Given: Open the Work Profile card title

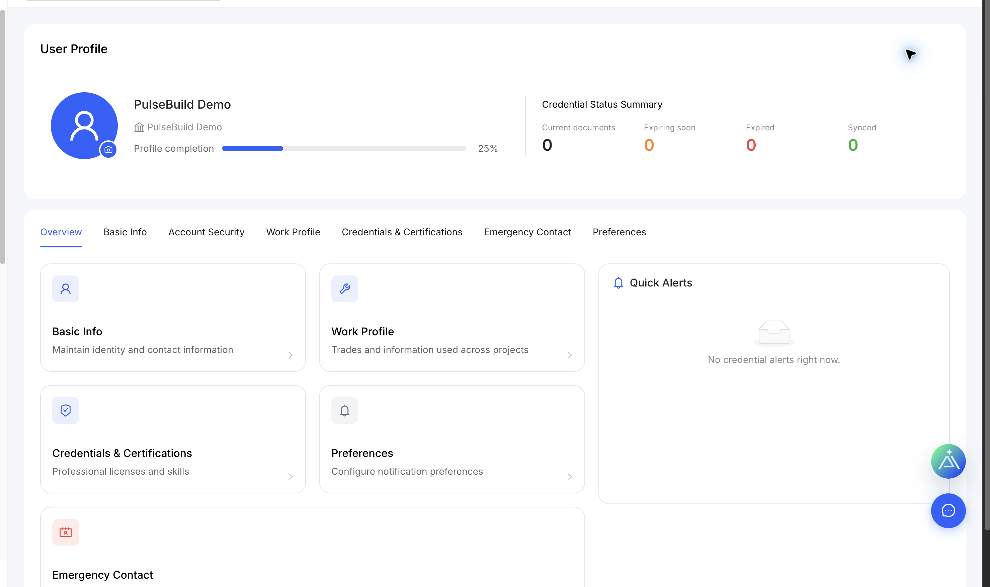Looking at the screenshot, I should (363, 332).
